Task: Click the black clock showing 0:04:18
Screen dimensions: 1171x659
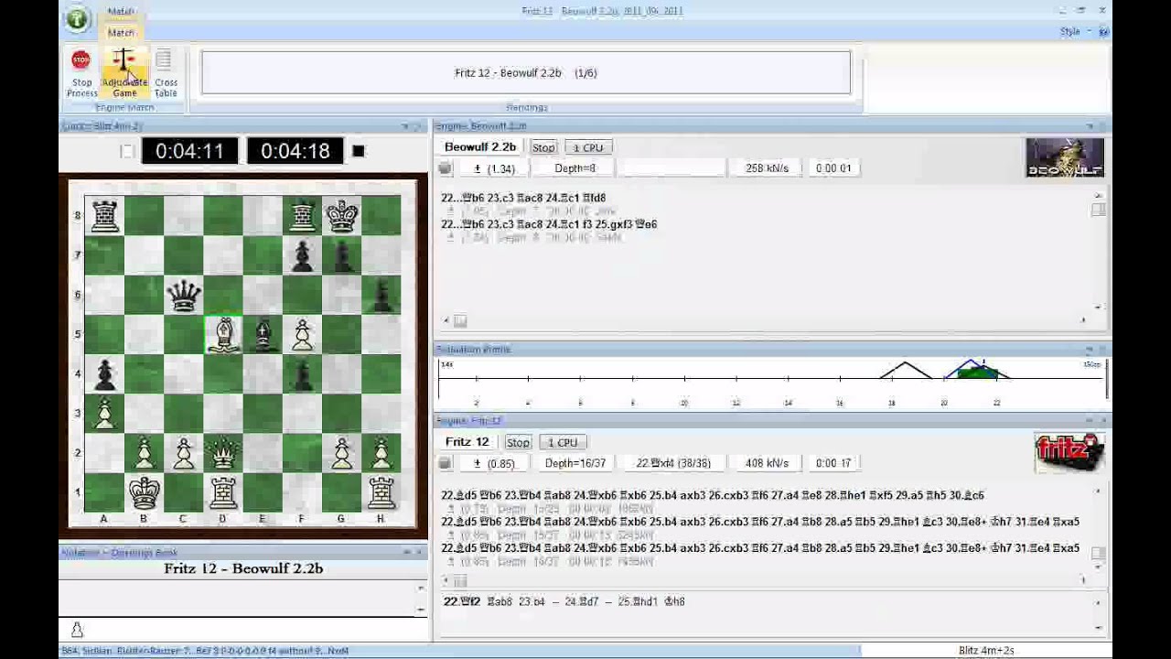Action: click(295, 151)
